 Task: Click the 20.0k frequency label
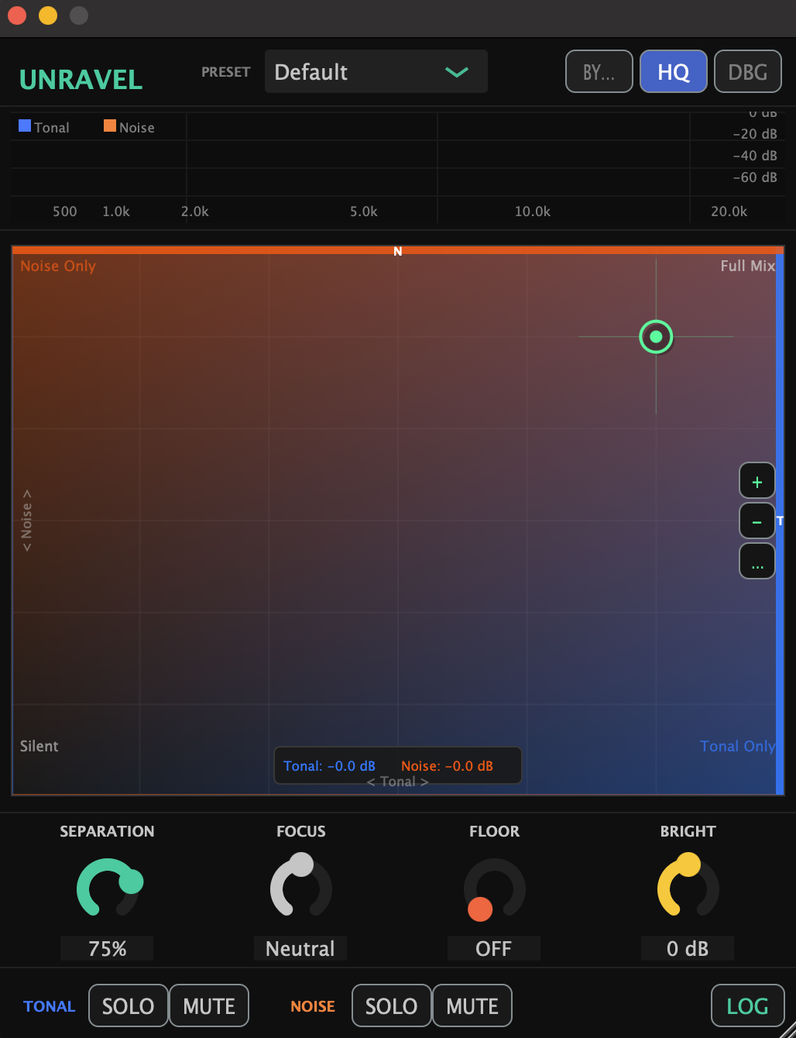729,211
